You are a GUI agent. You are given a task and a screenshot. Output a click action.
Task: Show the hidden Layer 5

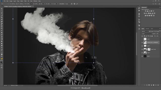coord(142,39)
